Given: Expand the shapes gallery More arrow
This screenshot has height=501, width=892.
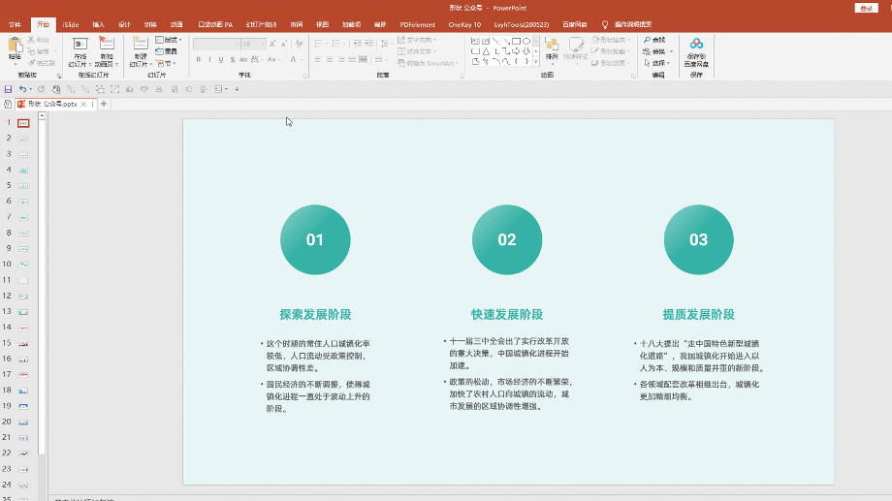Looking at the screenshot, I should [x=536, y=61].
